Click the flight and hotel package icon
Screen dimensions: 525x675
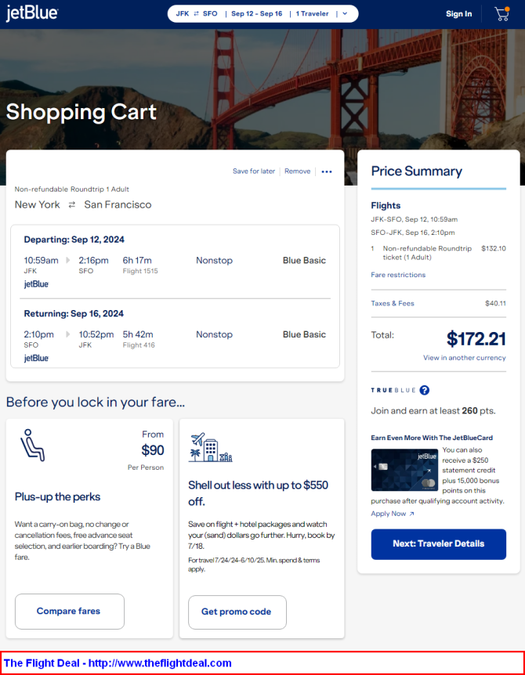tap(210, 447)
